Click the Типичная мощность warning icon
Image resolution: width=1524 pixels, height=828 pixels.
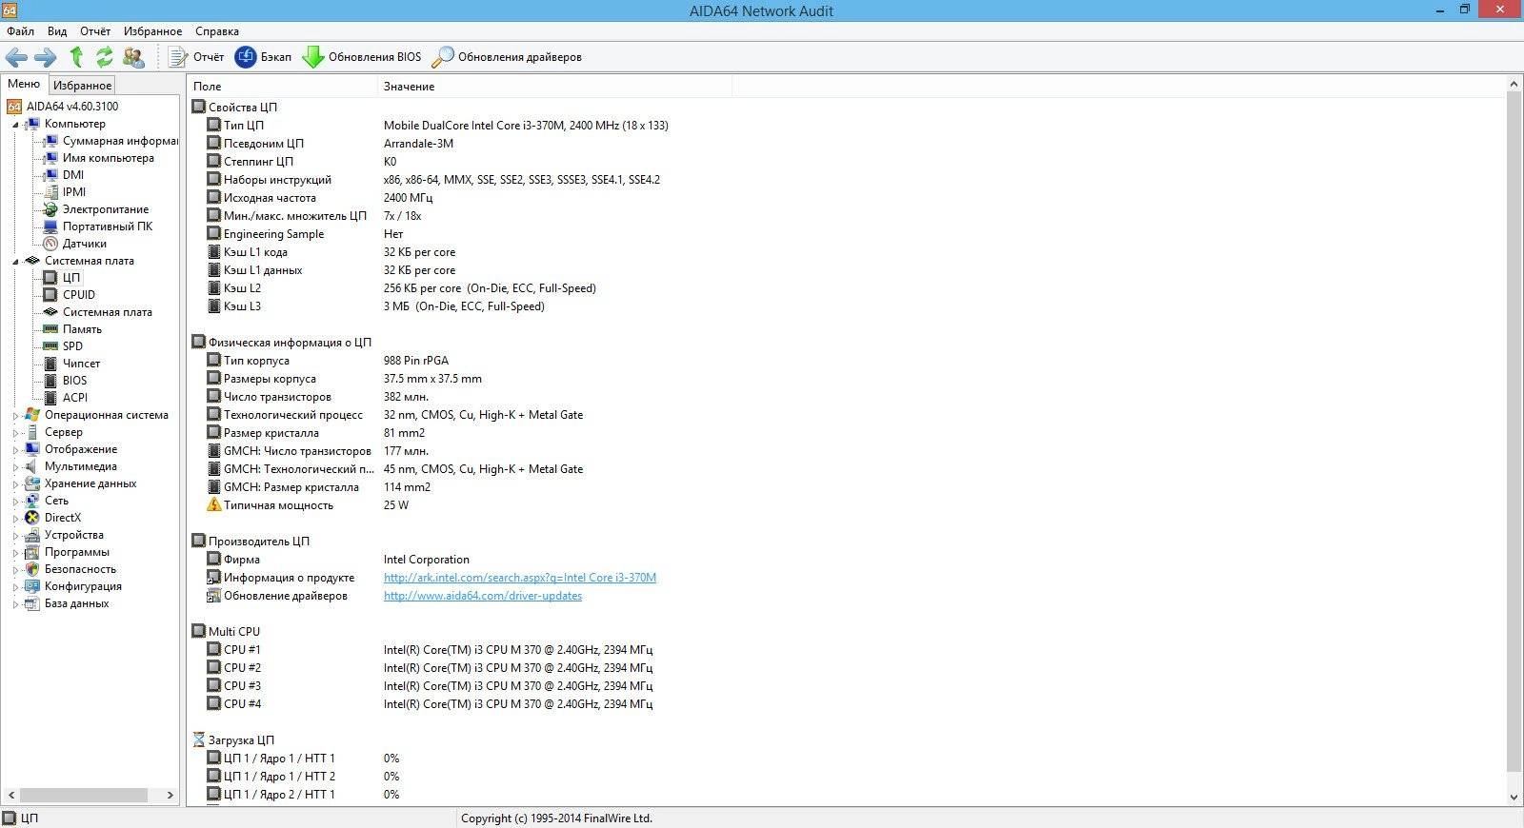click(214, 505)
